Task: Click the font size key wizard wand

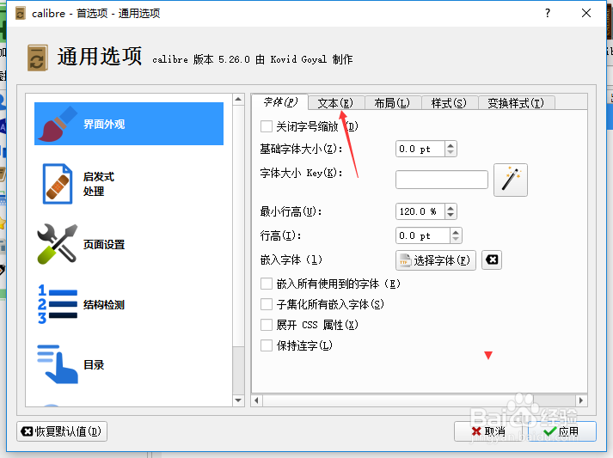Action: [x=510, y=180]
